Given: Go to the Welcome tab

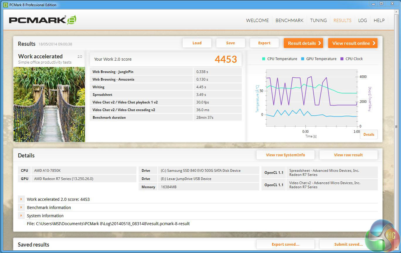Looking at the screenshot, I should [x=257, y=20].
